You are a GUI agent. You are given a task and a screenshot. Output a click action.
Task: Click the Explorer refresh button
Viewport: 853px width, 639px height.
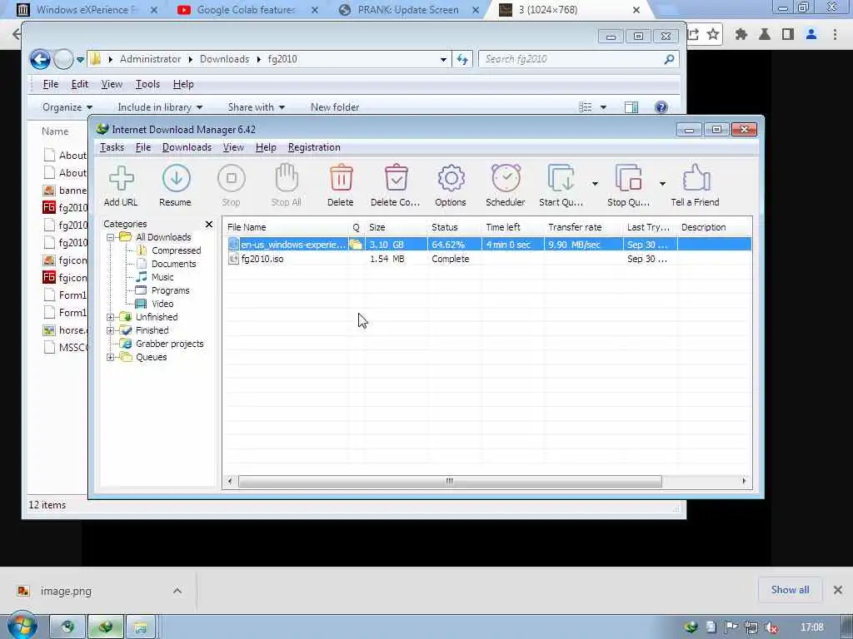[462, 59]
